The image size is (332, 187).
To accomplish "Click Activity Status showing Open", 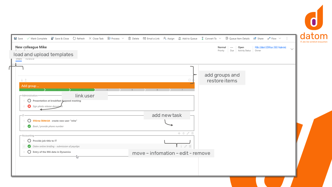I will 244,49.
